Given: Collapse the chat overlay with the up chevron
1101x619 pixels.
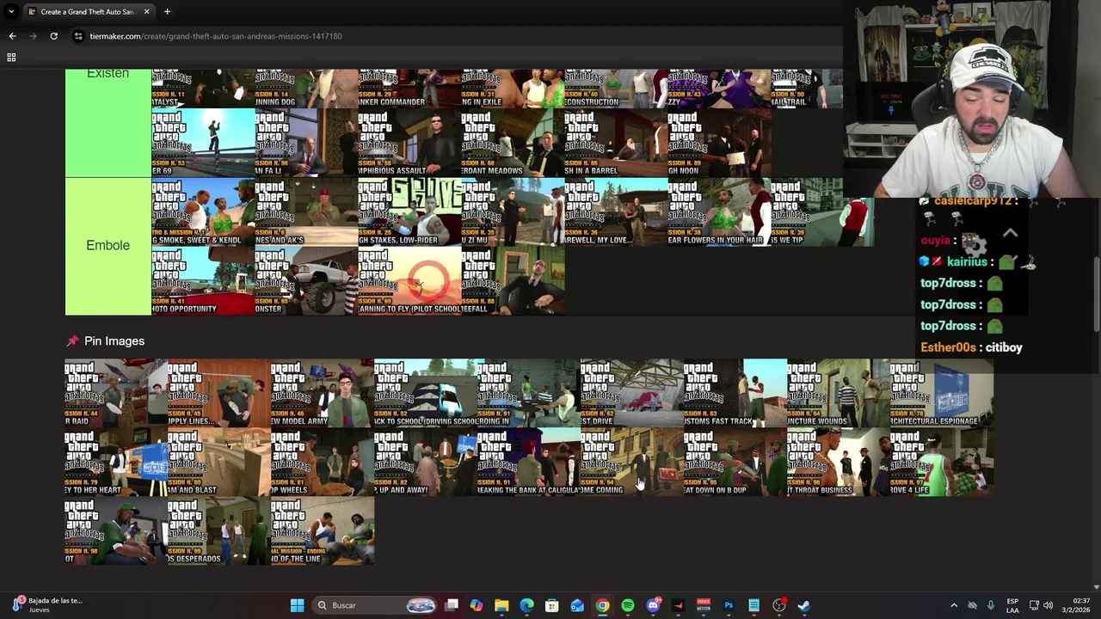Looking at the screenshot, I should [1010, 233].
